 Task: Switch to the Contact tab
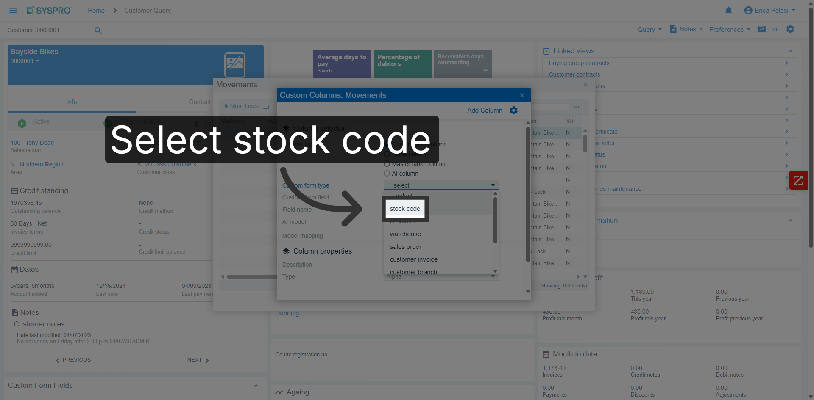point(200,102)
